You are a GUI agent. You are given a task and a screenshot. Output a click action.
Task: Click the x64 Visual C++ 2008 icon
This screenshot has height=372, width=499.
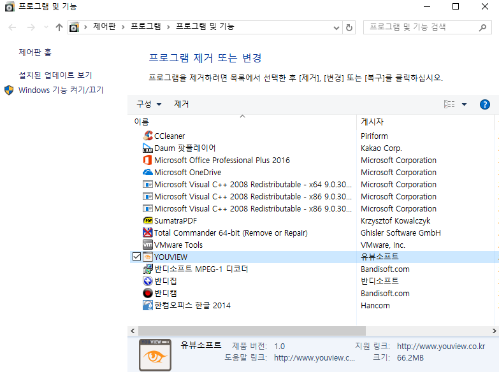148,184
